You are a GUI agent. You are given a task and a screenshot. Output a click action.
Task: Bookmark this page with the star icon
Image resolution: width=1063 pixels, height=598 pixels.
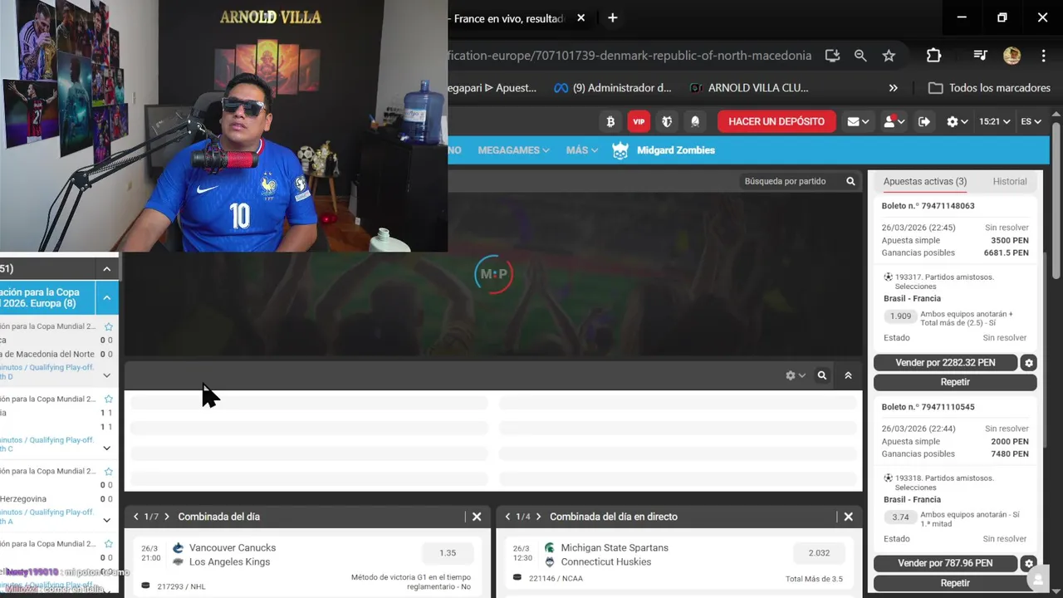point(889,56)
